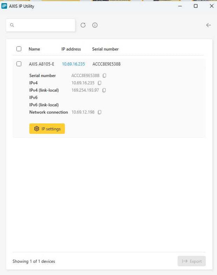
Task: Click the refresh device list icon
Action: point(83,25)
